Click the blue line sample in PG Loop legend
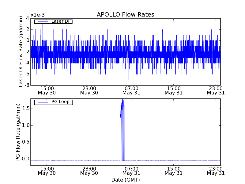 (42, 102)
